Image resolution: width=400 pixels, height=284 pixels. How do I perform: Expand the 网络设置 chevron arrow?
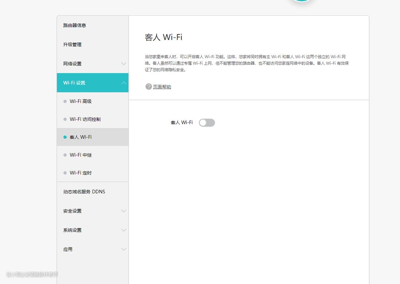tap(124, 64)
